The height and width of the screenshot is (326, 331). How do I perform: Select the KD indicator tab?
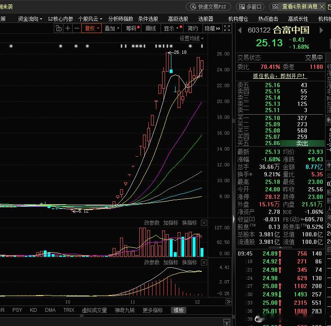point(33,310)
